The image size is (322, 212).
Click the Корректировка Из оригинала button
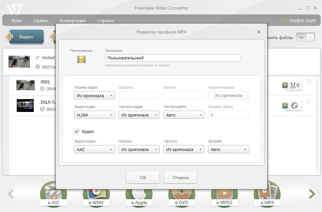tap(228, 95)
